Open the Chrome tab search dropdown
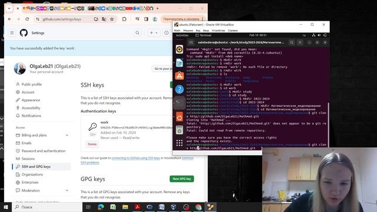 click(9, 8)
